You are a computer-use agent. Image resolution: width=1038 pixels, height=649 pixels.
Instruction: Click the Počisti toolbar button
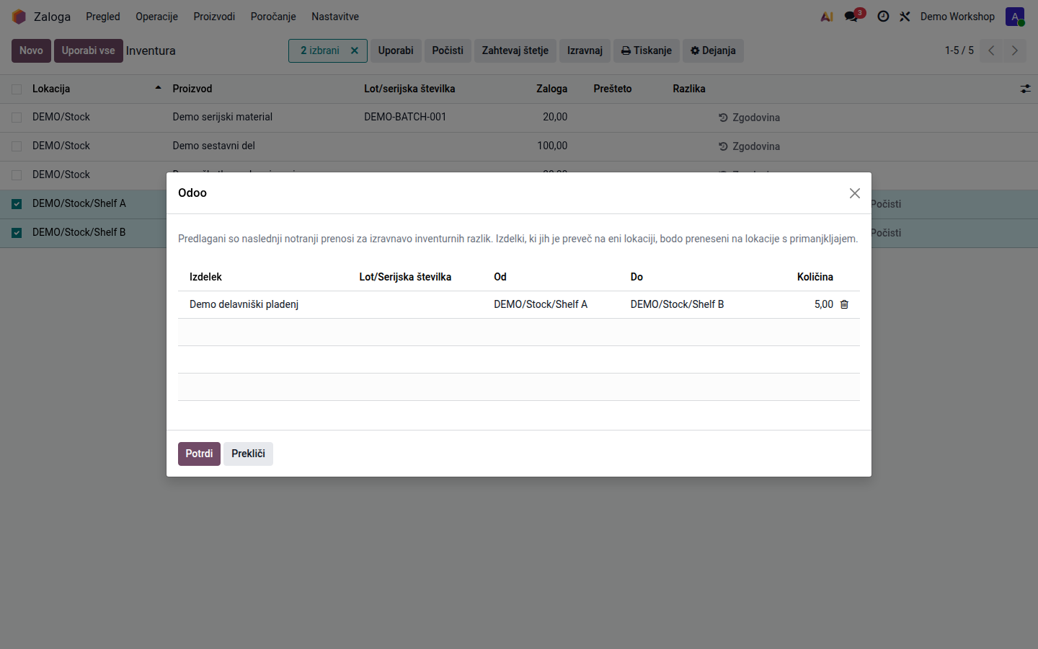(448, 50)
